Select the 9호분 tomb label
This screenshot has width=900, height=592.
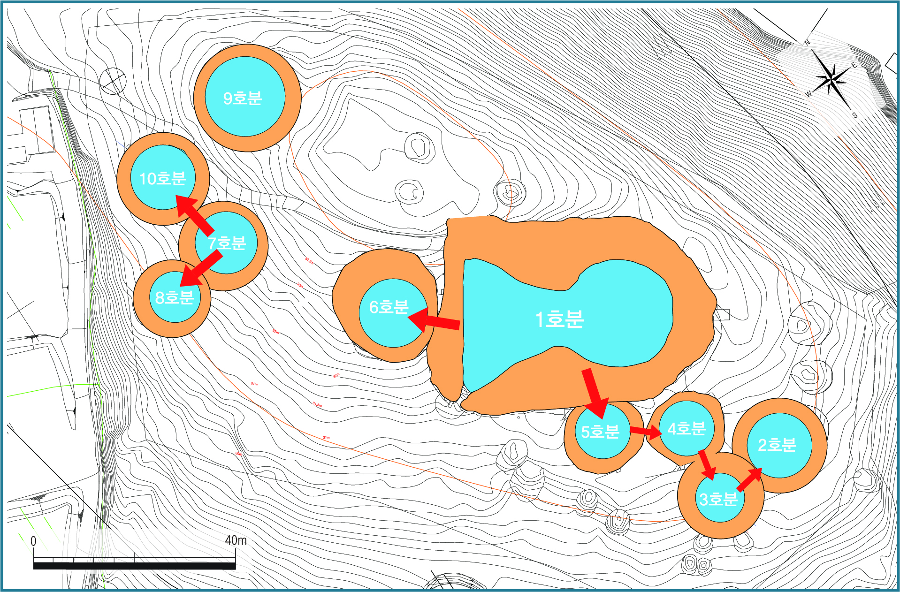pyautogui.click(x=242, y=98)
